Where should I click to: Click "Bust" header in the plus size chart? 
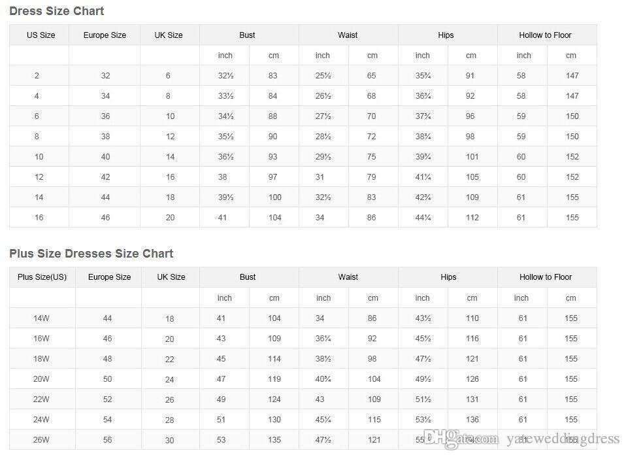coord(248,277)
